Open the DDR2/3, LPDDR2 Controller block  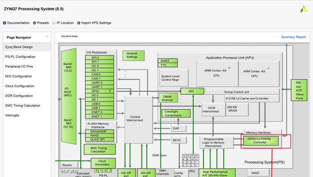(x=260, y=140)
